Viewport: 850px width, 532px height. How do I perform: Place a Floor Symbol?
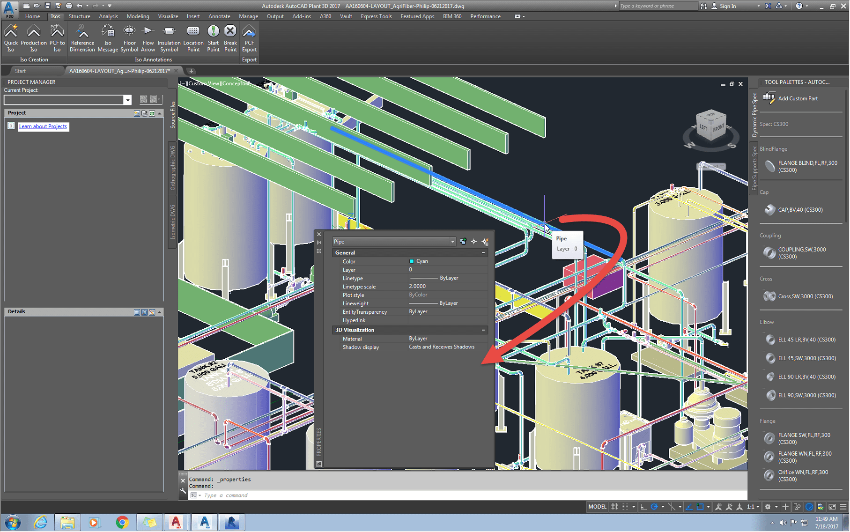129,38
